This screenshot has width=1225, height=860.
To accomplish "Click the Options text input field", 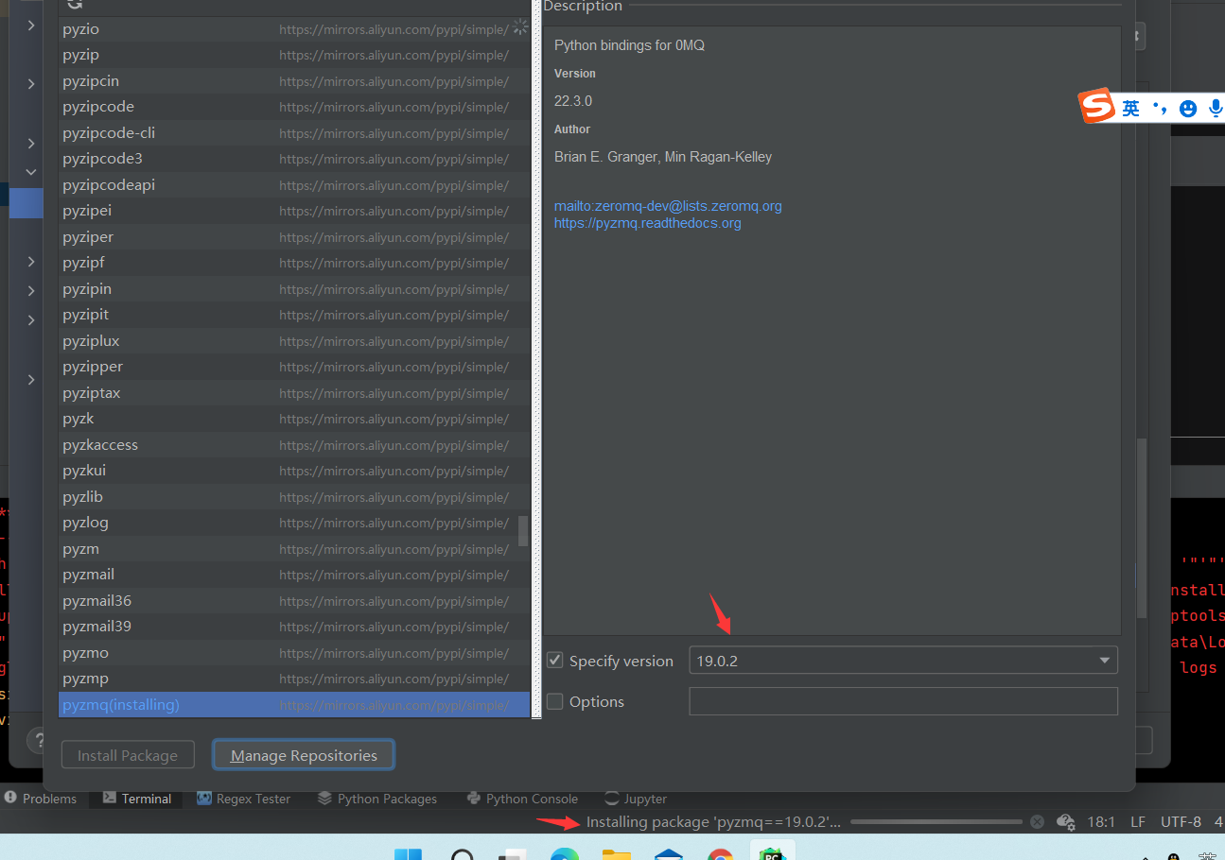I will [x=903, y=701].
